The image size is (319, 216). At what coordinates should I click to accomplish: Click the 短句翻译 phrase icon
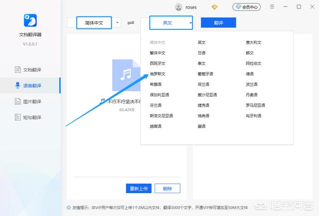(x=17, y=118)
